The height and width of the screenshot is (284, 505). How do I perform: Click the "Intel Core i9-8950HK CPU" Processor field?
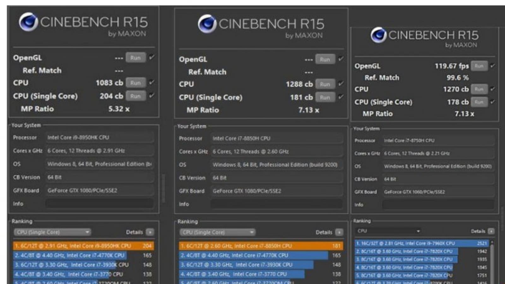pyautogui.click(x=100, y=138)
